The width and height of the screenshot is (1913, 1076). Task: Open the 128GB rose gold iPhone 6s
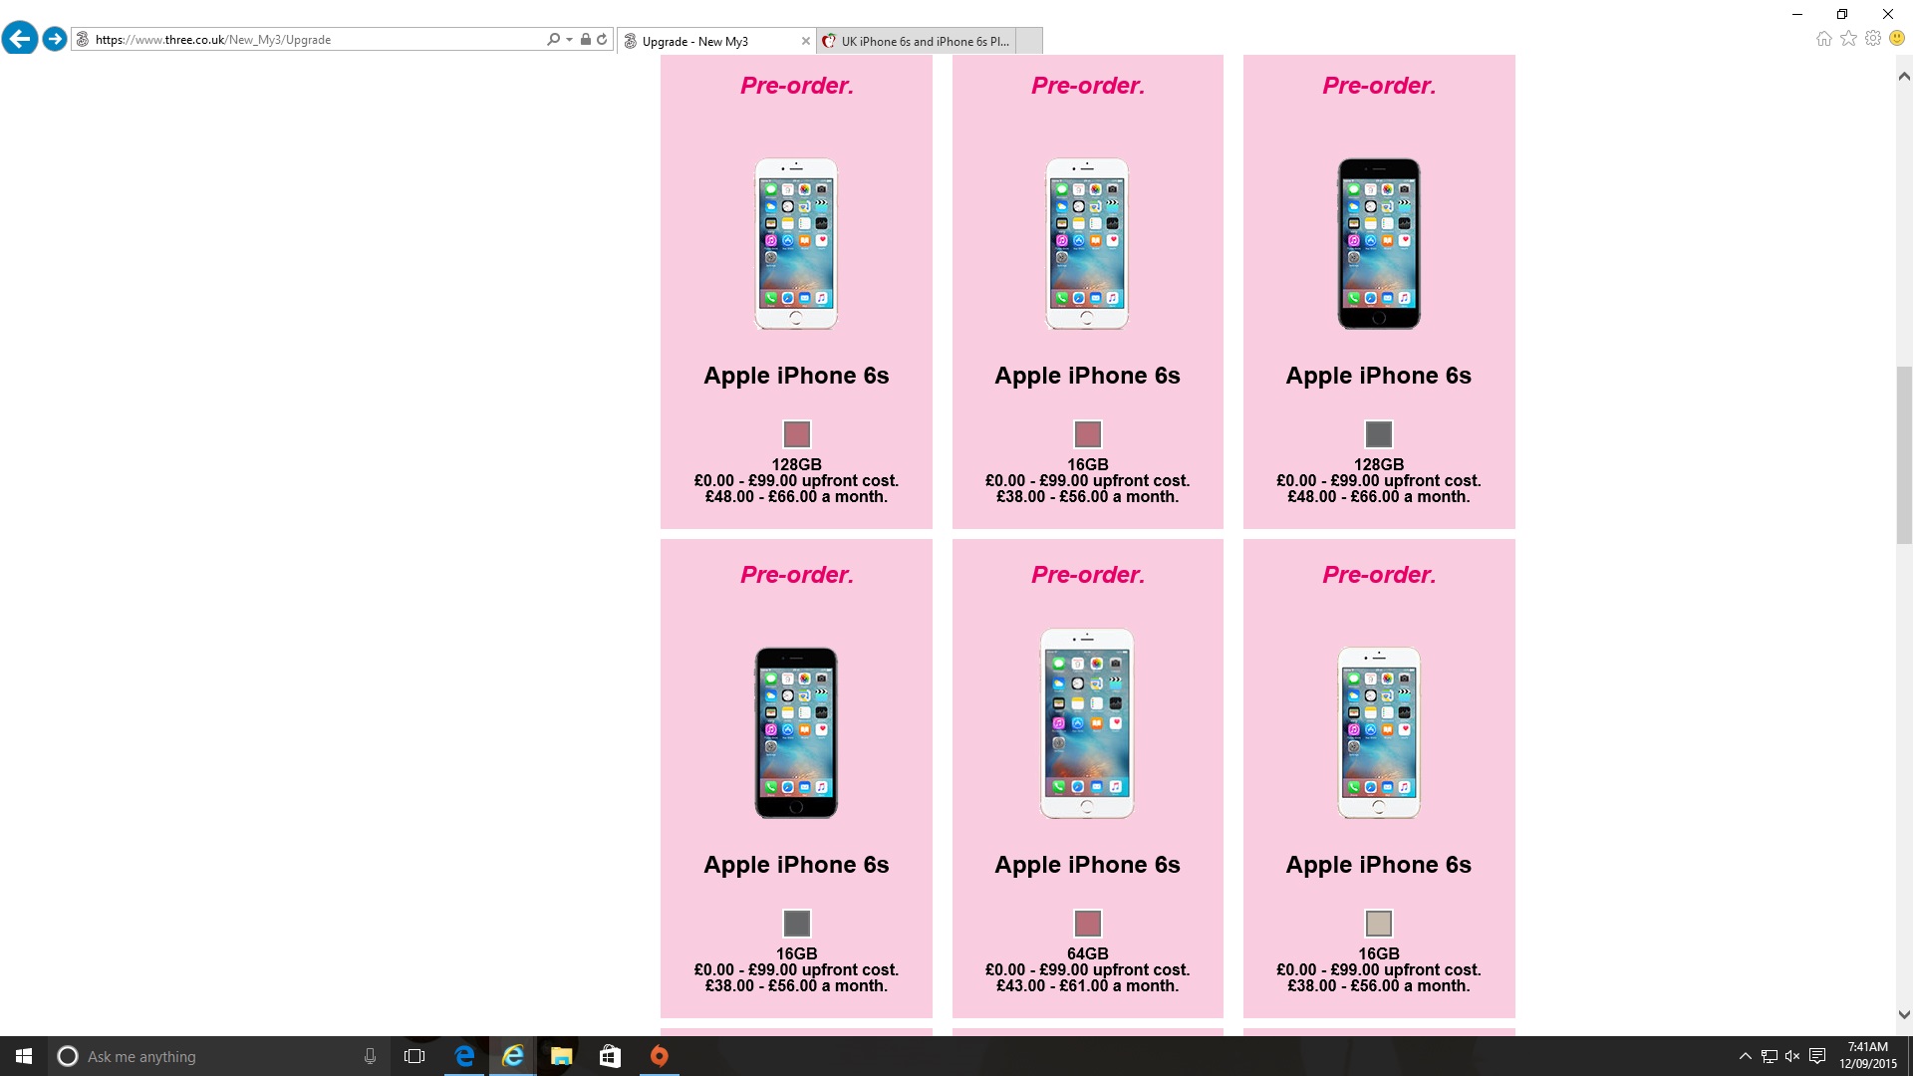(x=796, y=244)
